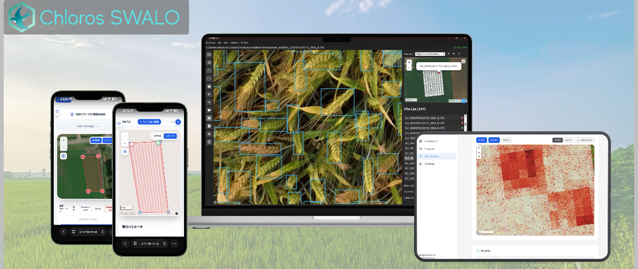Tap the locate-me target icon on right phone map
638x269 pixels.
(125, 152)
